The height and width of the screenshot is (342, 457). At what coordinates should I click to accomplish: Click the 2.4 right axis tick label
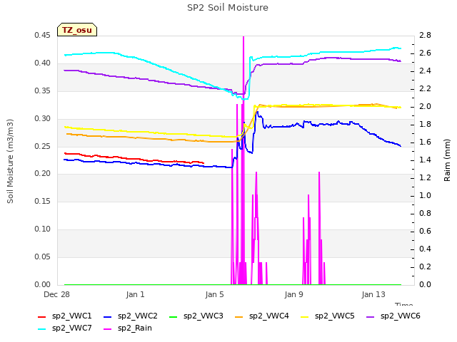(425, 71)
